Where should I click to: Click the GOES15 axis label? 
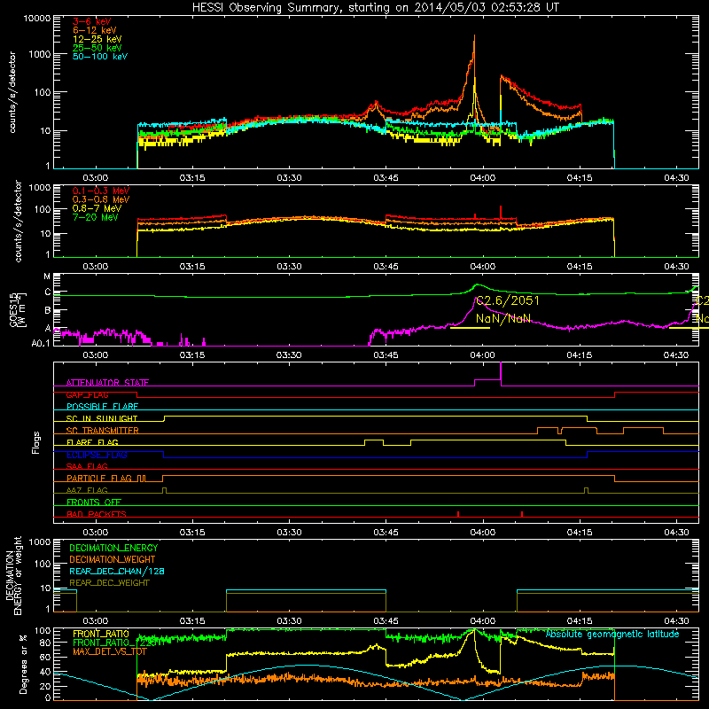14,309
